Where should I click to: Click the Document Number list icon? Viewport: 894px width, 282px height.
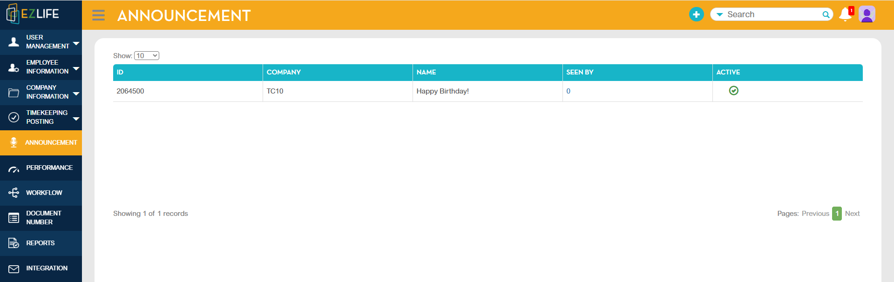[x=14, y=218]
